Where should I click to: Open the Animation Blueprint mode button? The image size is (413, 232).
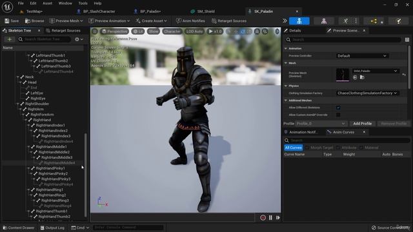(374, 21)
